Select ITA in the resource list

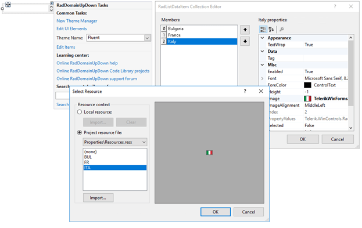point(114,168)
